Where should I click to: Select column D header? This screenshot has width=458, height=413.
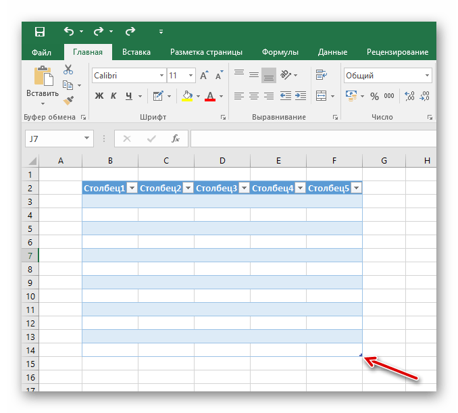pyautogui.click(x=222, y=160)
